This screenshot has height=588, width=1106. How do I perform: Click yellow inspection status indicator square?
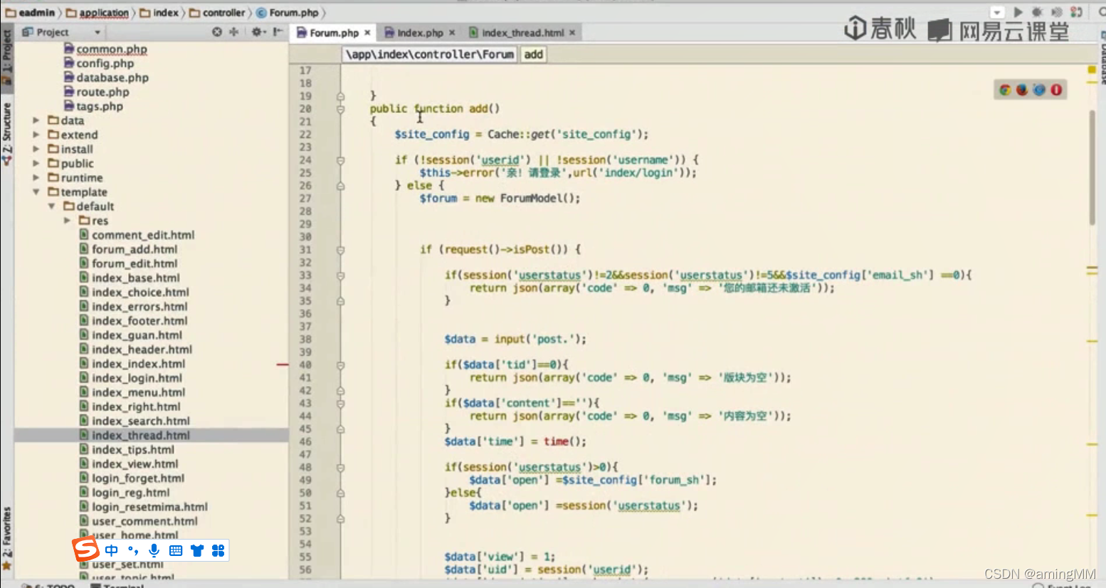coord(1092,70)
